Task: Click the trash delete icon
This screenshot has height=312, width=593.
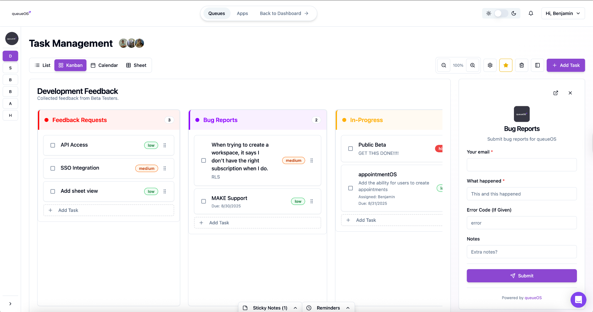Action: (522, 65)
